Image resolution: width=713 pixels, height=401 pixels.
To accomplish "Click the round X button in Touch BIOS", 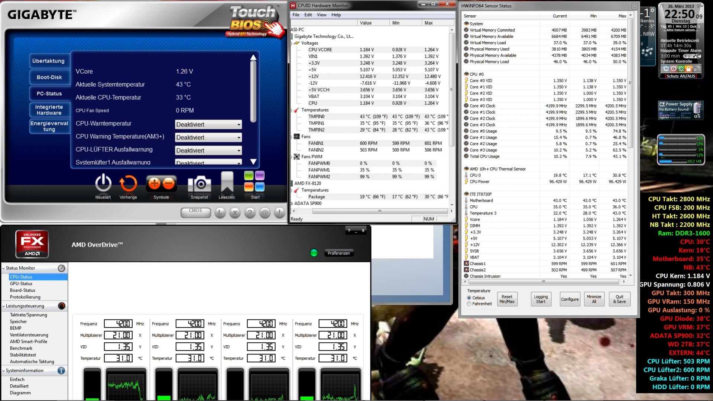I will pos(235,213).
